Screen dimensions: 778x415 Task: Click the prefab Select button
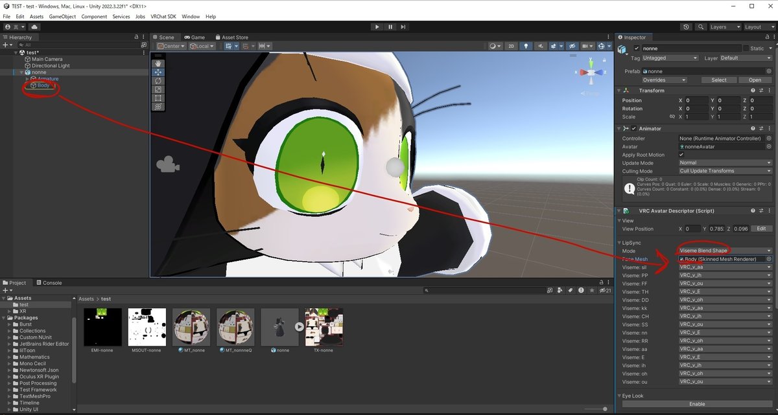(x=719, y=80)
